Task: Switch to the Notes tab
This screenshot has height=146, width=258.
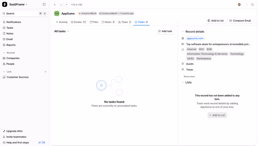Action: [108, 22]
